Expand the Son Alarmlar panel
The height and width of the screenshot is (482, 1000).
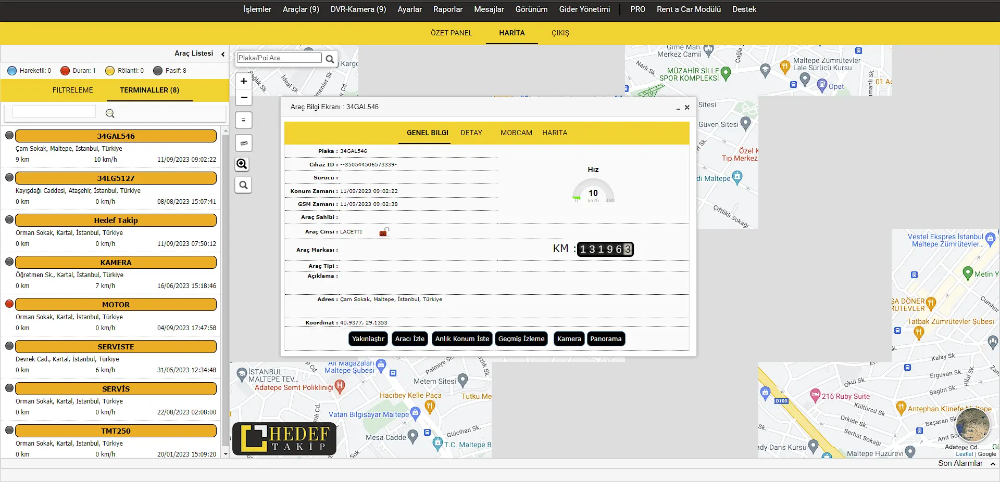pos(993,464)
